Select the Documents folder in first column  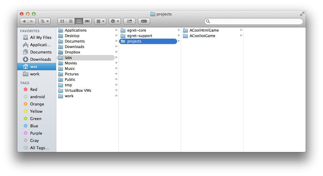[x=86, y=41]
